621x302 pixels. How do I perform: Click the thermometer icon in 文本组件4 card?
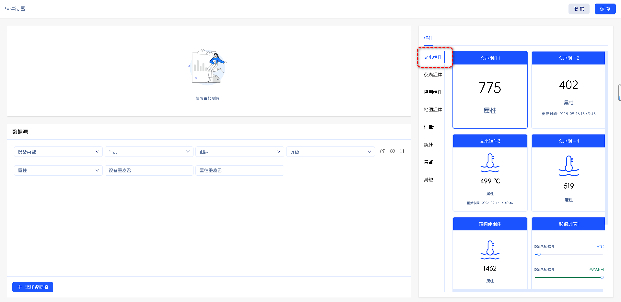[x=568, y=166]
